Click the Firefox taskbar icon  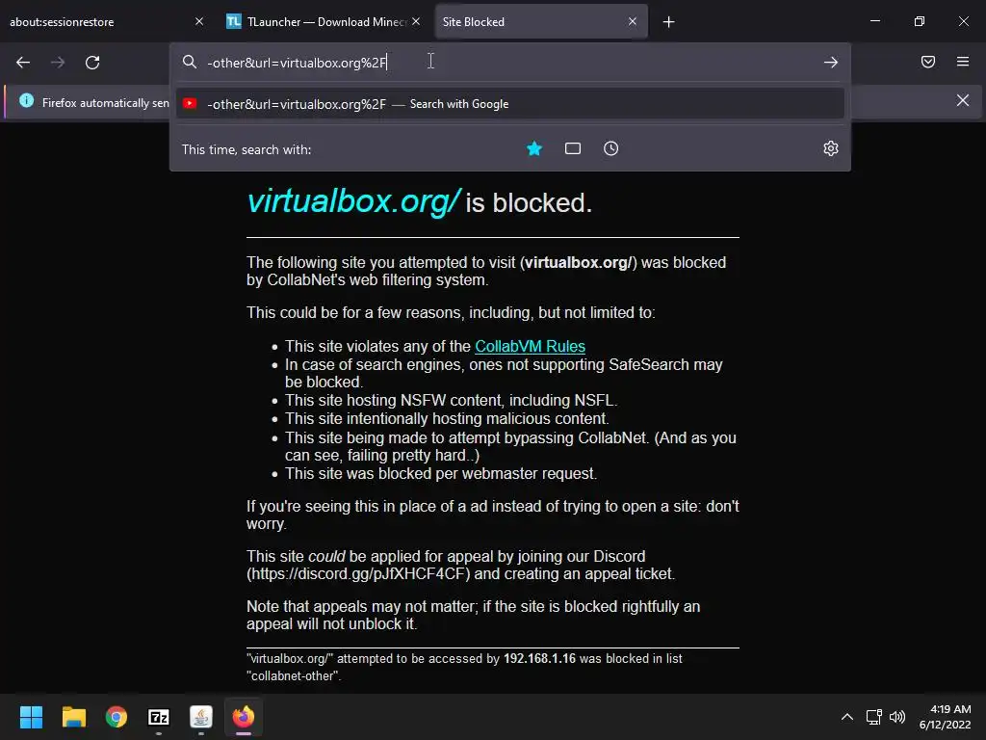(244, 717)
